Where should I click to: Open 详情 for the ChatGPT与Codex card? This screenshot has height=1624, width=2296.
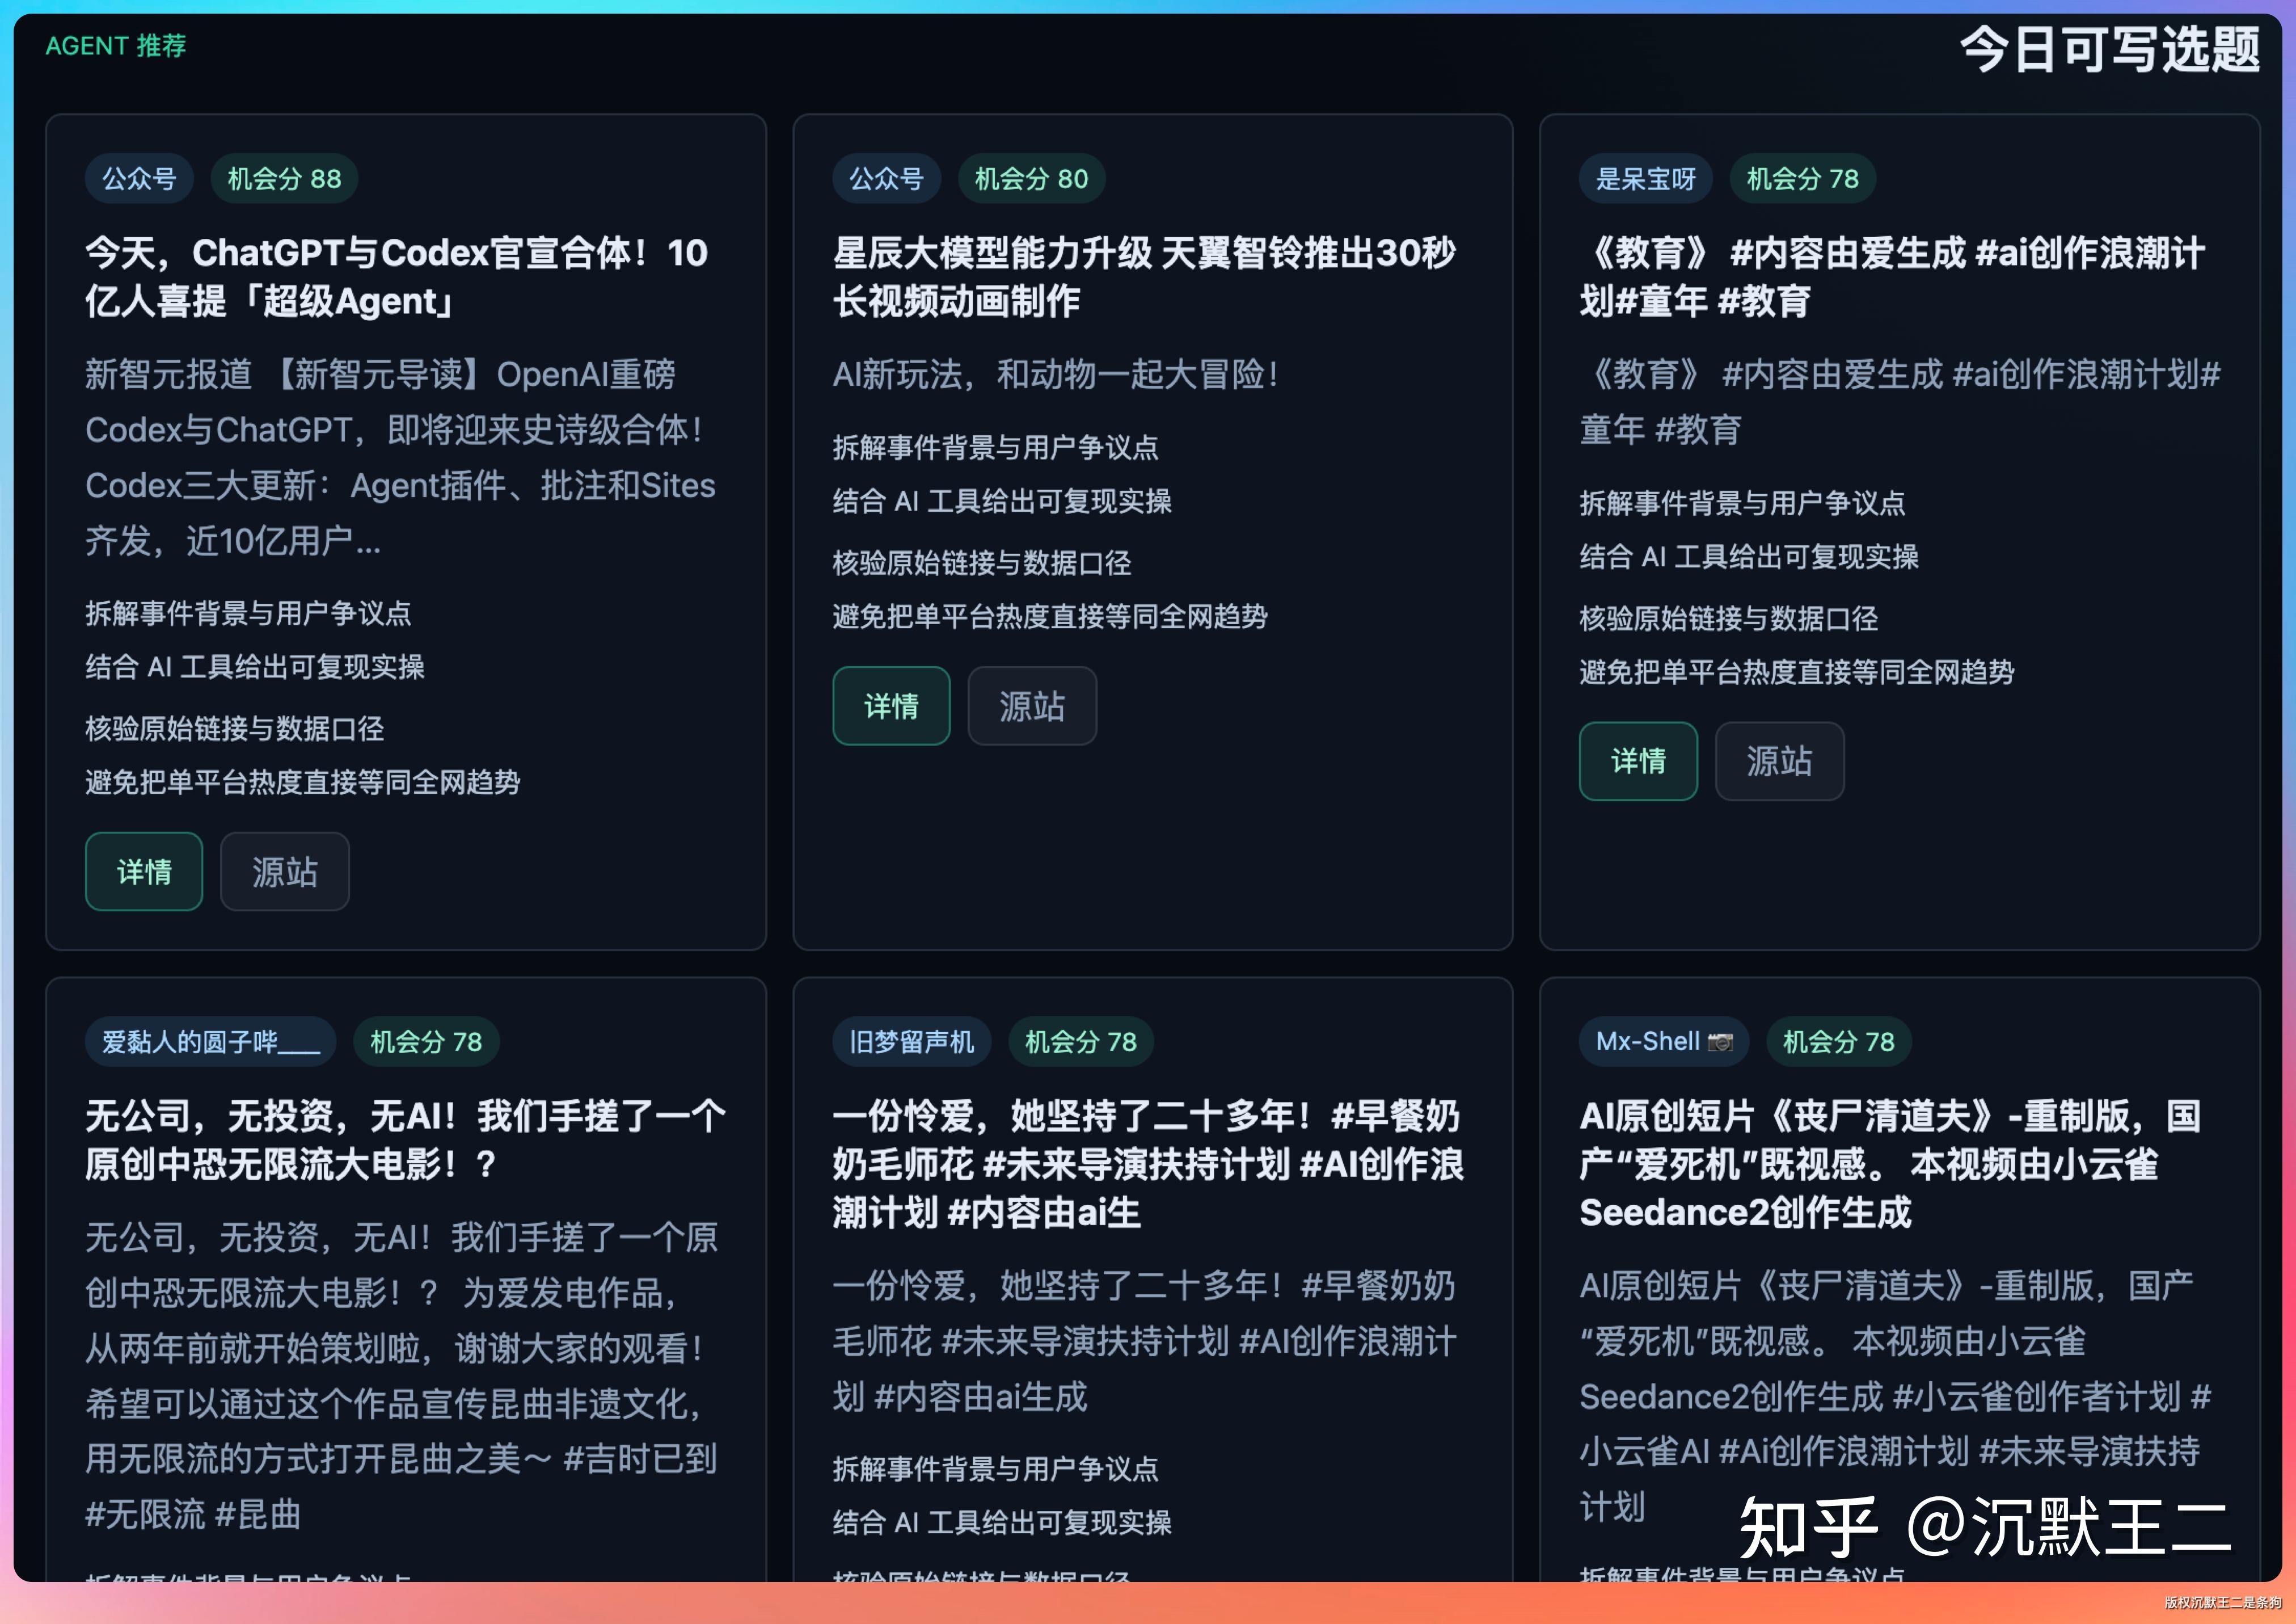pos(144,872)
